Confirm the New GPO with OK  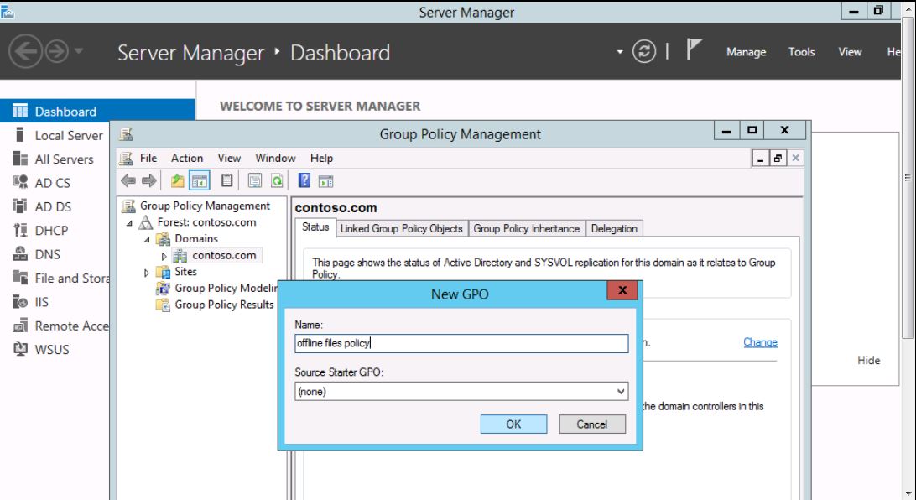point(513,424)
